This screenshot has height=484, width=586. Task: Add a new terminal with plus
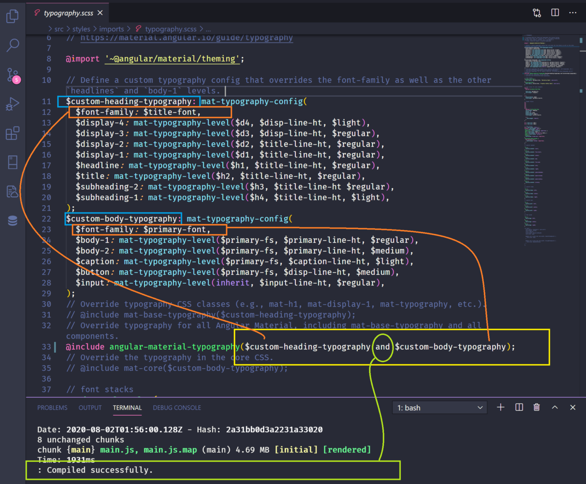pyautogui.click(x=501, y=407)
